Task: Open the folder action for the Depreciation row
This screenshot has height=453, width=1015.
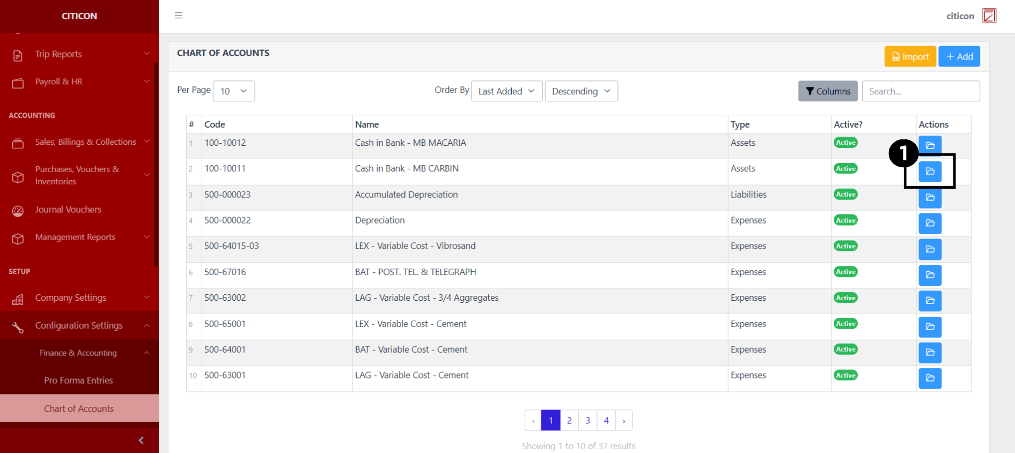Action: (x=930, y=223)
